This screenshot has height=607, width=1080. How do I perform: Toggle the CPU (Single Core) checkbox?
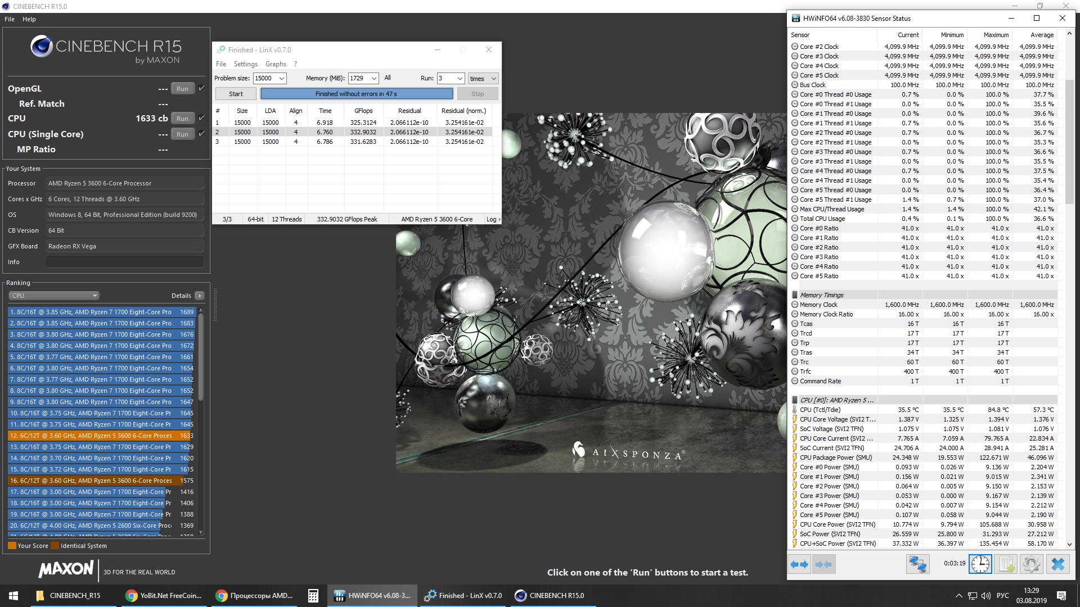click(202, 134)
